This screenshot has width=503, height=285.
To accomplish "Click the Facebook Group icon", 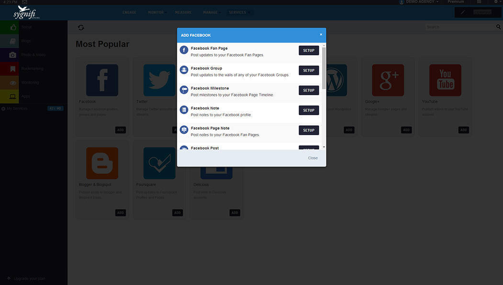I will (184, 70).
